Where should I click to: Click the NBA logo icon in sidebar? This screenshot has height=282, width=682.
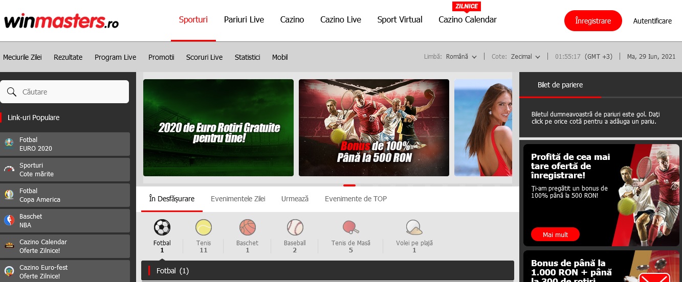(9, 220)
